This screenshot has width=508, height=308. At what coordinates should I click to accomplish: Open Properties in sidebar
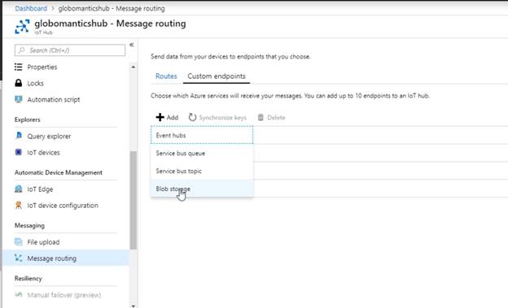point(42,67)
